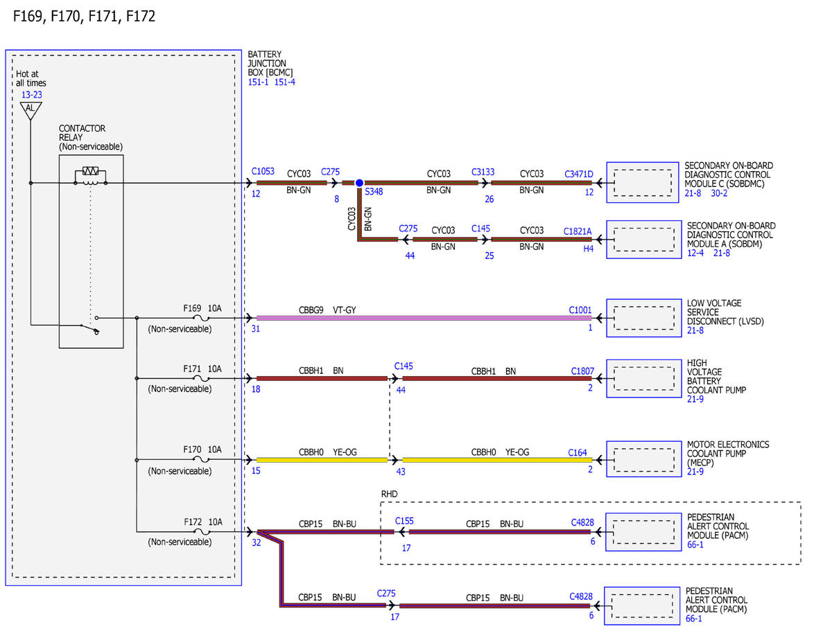Open connector C3471D link
The image size is (832, 642).
click(579, 175)
